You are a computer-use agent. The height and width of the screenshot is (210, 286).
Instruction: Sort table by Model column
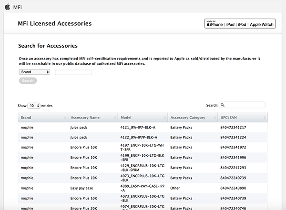click(143, 118)
